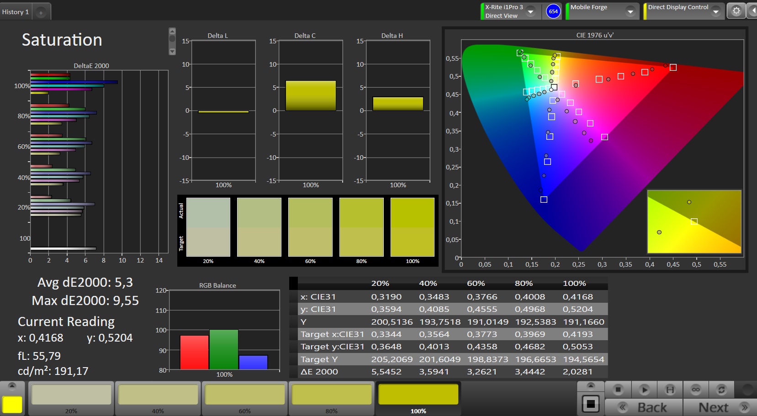Click the CIE 1976 u'v' chromaticity diagram

point(602,148)
